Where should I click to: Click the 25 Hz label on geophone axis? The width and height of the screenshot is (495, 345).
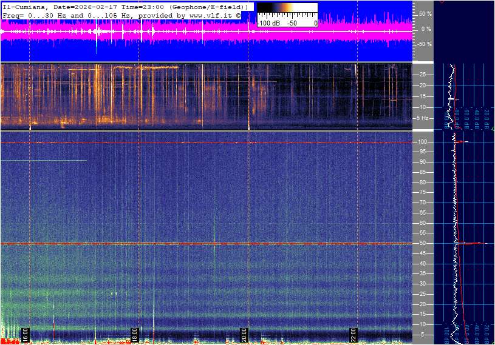423,75
